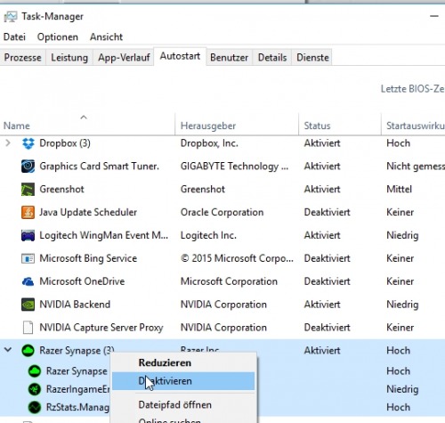
Task: Click Aktiviert status in Razer Synapse row
Action: pos(322,351)
